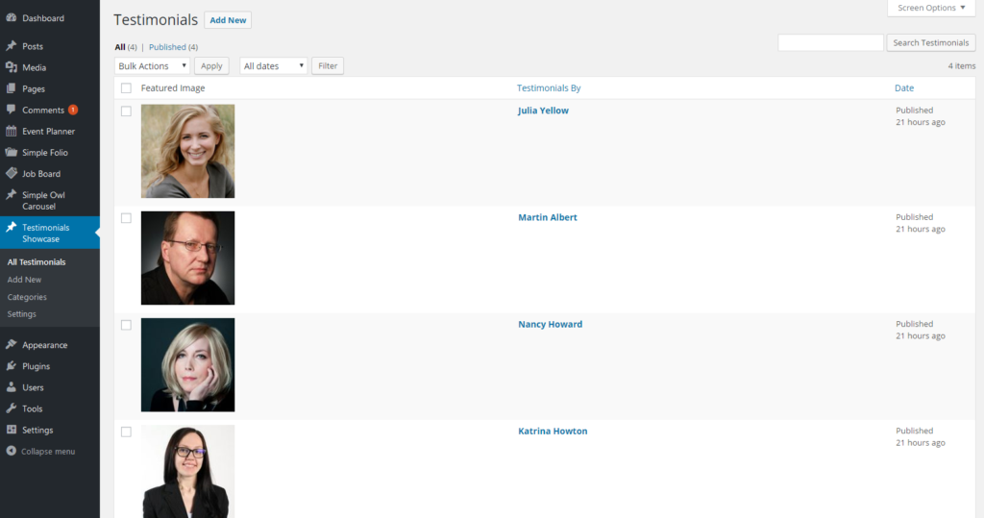Viewport: 984px width, 518px height.
Task: Click the Settings sliders icon
Action: 12,430
